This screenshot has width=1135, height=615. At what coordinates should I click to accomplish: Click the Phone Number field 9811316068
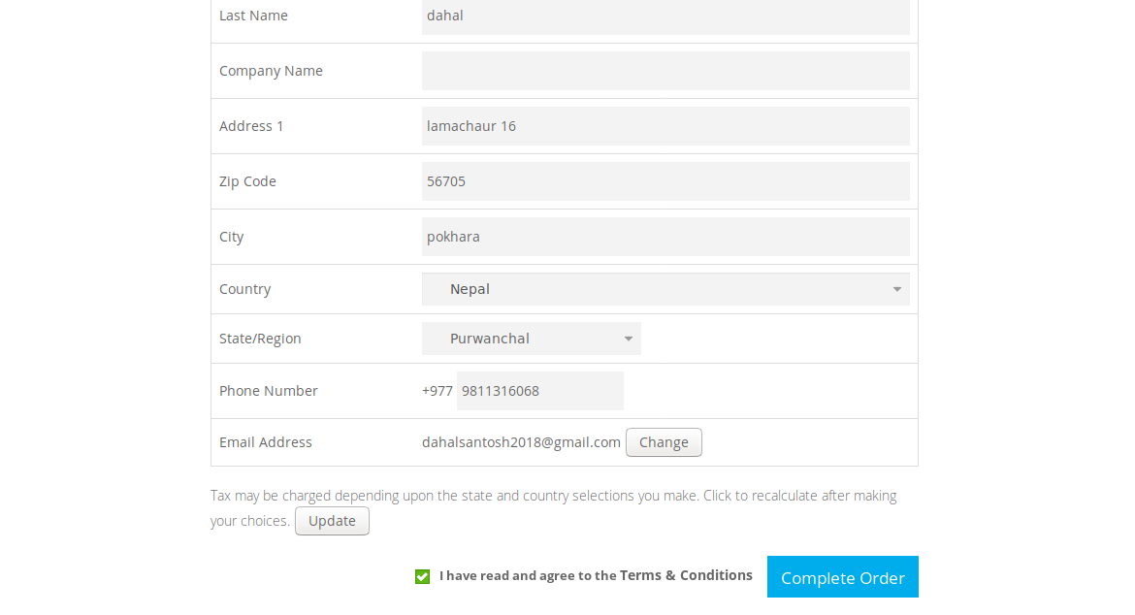click(x=540, y=391)
